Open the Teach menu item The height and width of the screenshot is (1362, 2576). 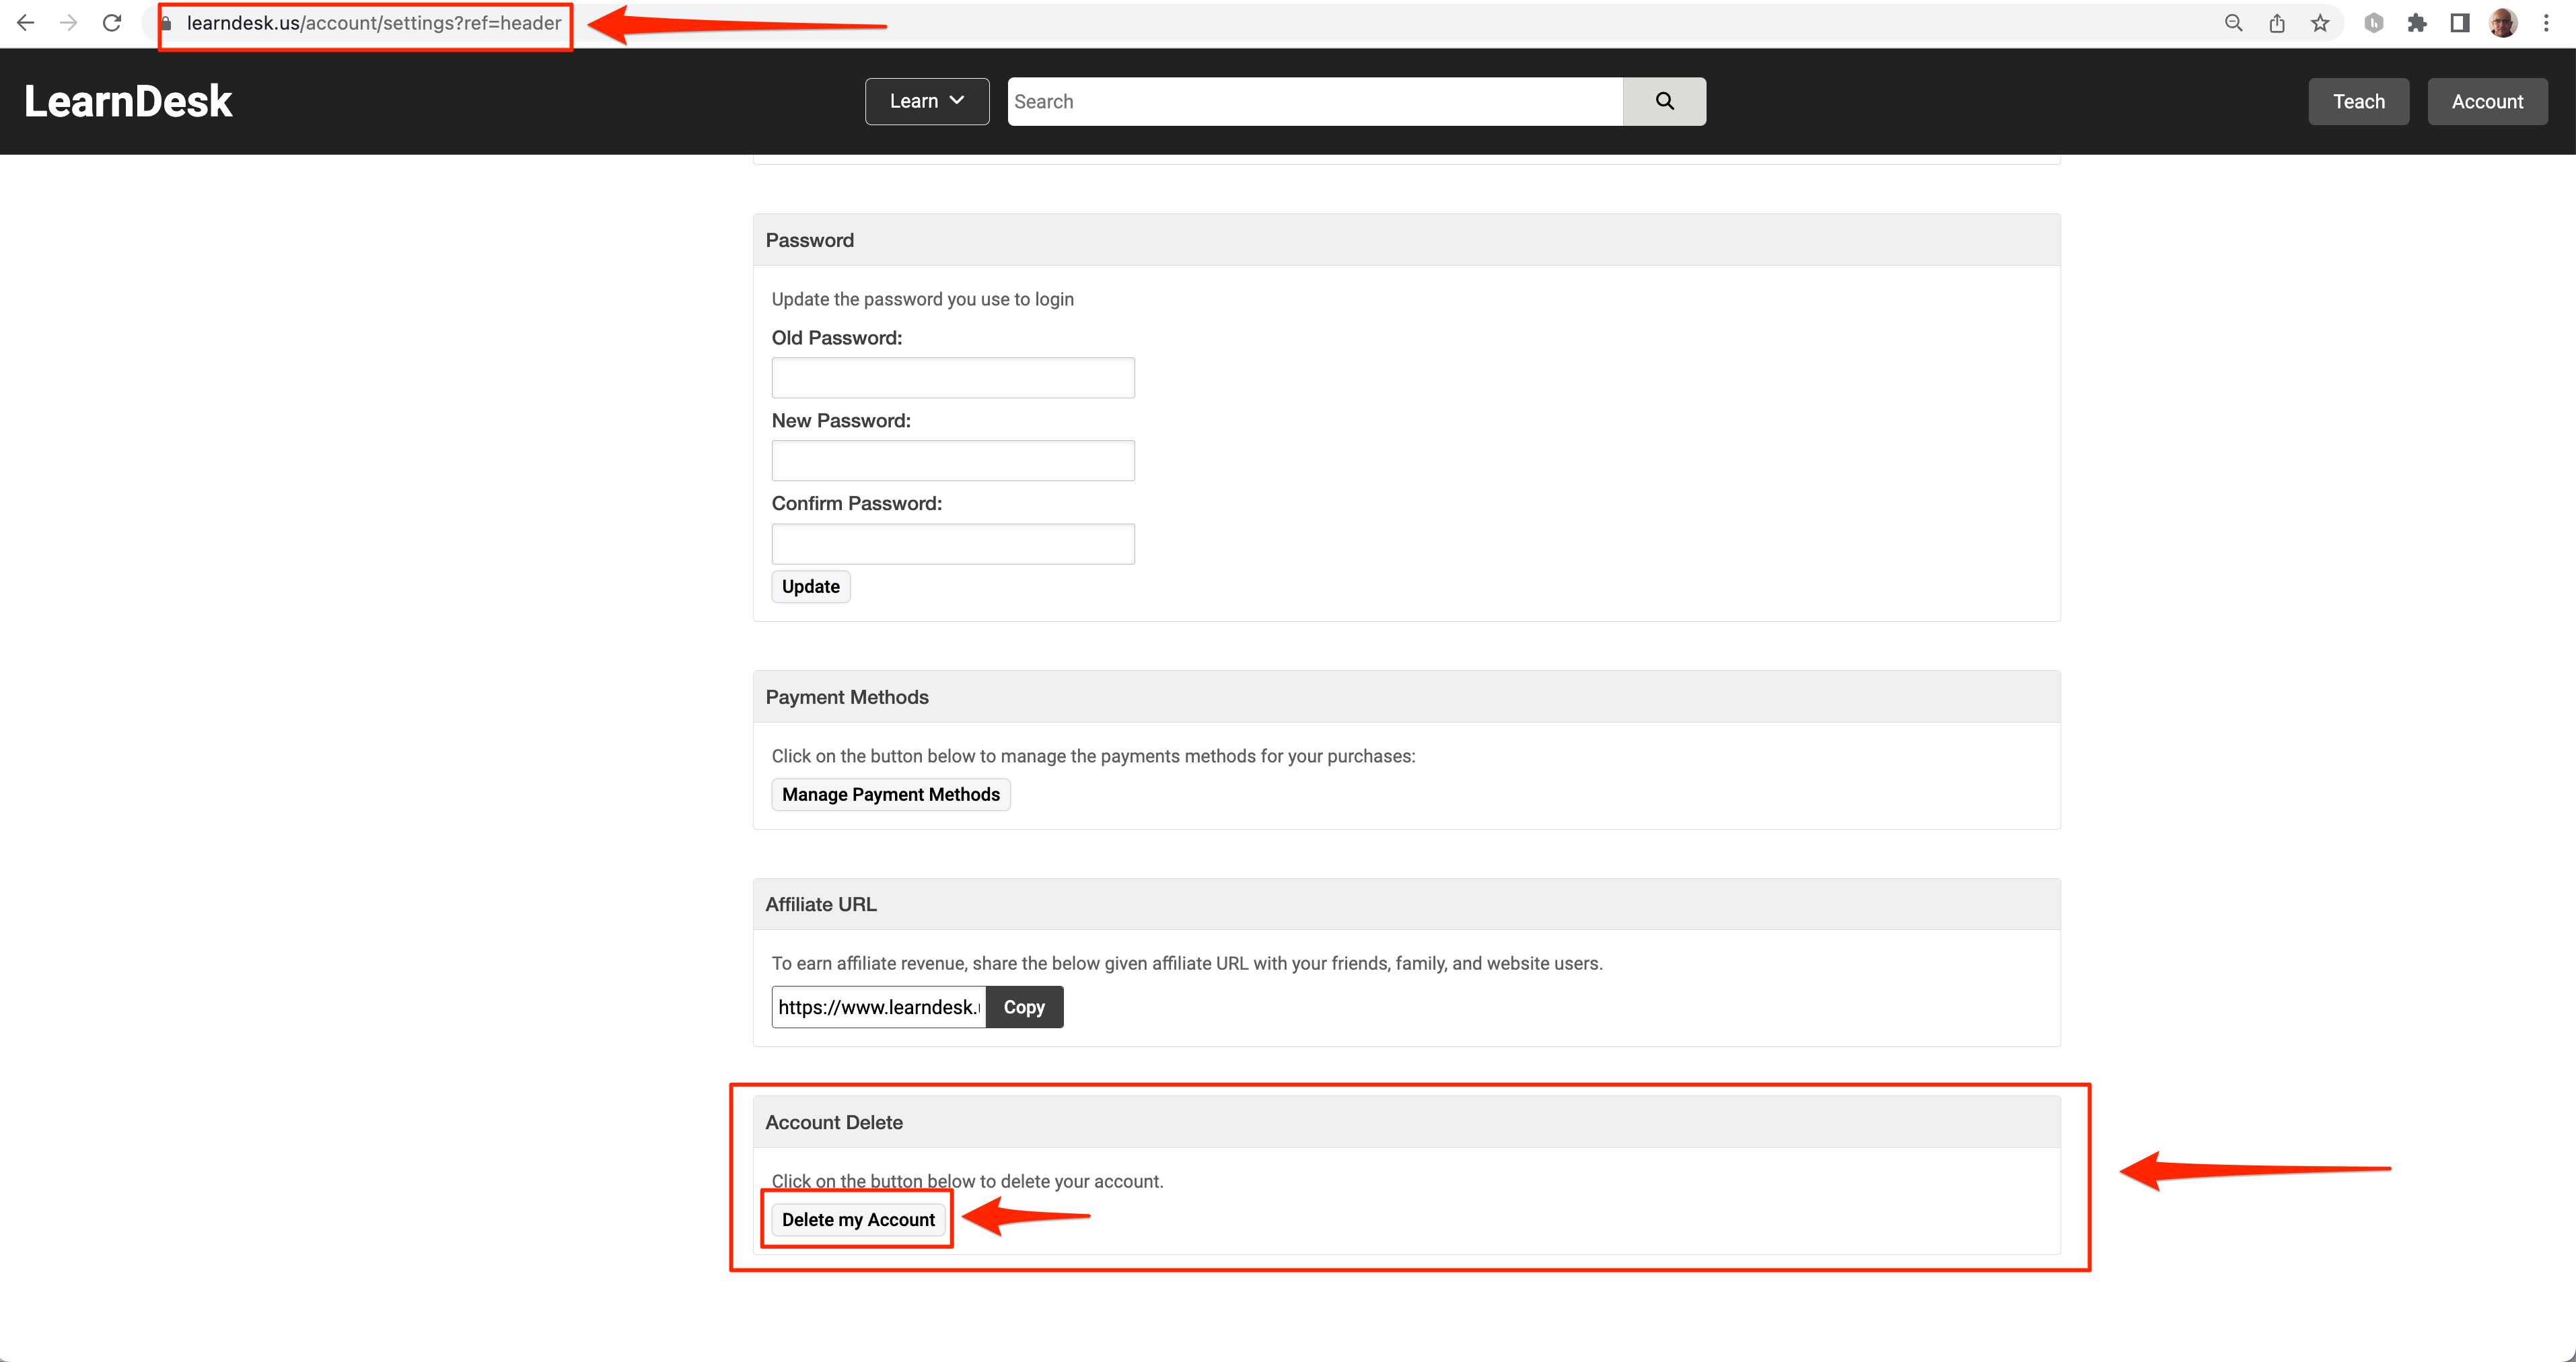tap(2359, 101)
